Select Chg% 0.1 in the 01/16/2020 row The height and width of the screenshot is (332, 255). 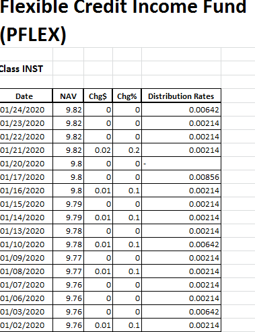point(127,191)
